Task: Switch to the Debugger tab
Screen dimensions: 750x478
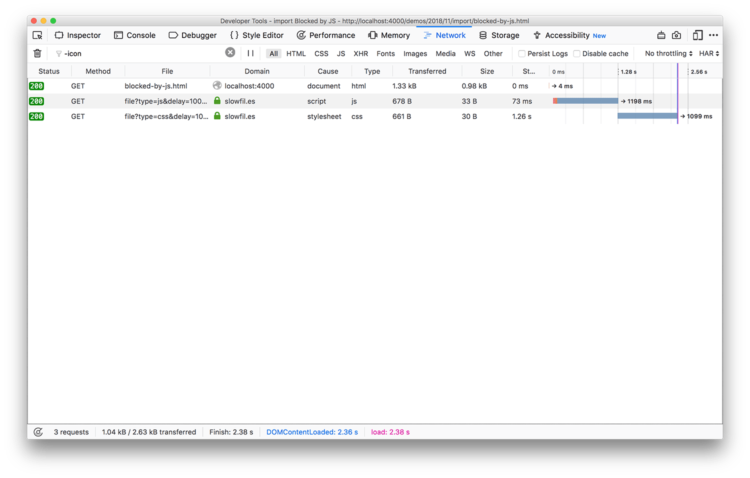Action: coord(192,35)
